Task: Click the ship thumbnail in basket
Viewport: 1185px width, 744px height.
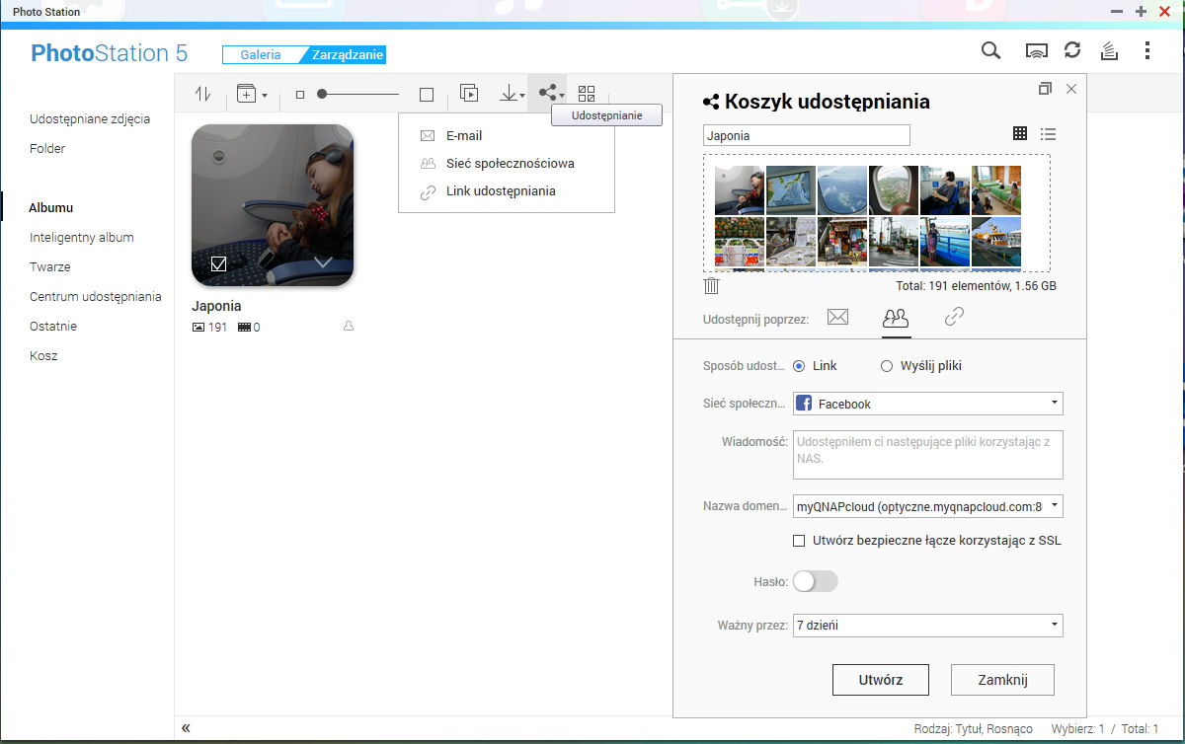Action: point(995,243)
